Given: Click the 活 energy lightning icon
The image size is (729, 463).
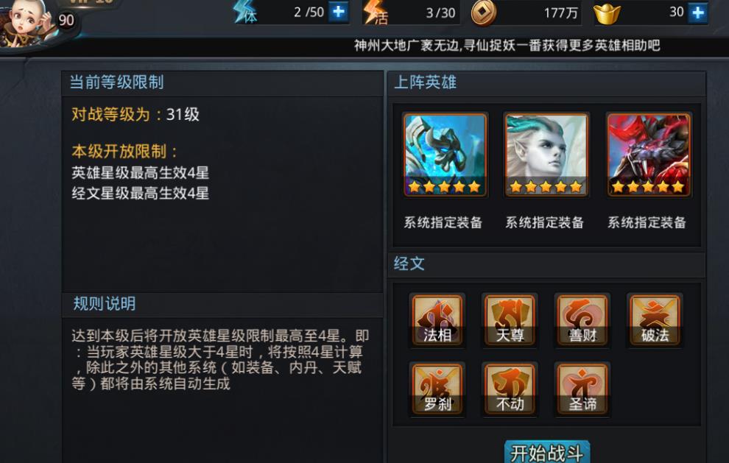Looking at the screenshot, I should [x=376, y=13].
